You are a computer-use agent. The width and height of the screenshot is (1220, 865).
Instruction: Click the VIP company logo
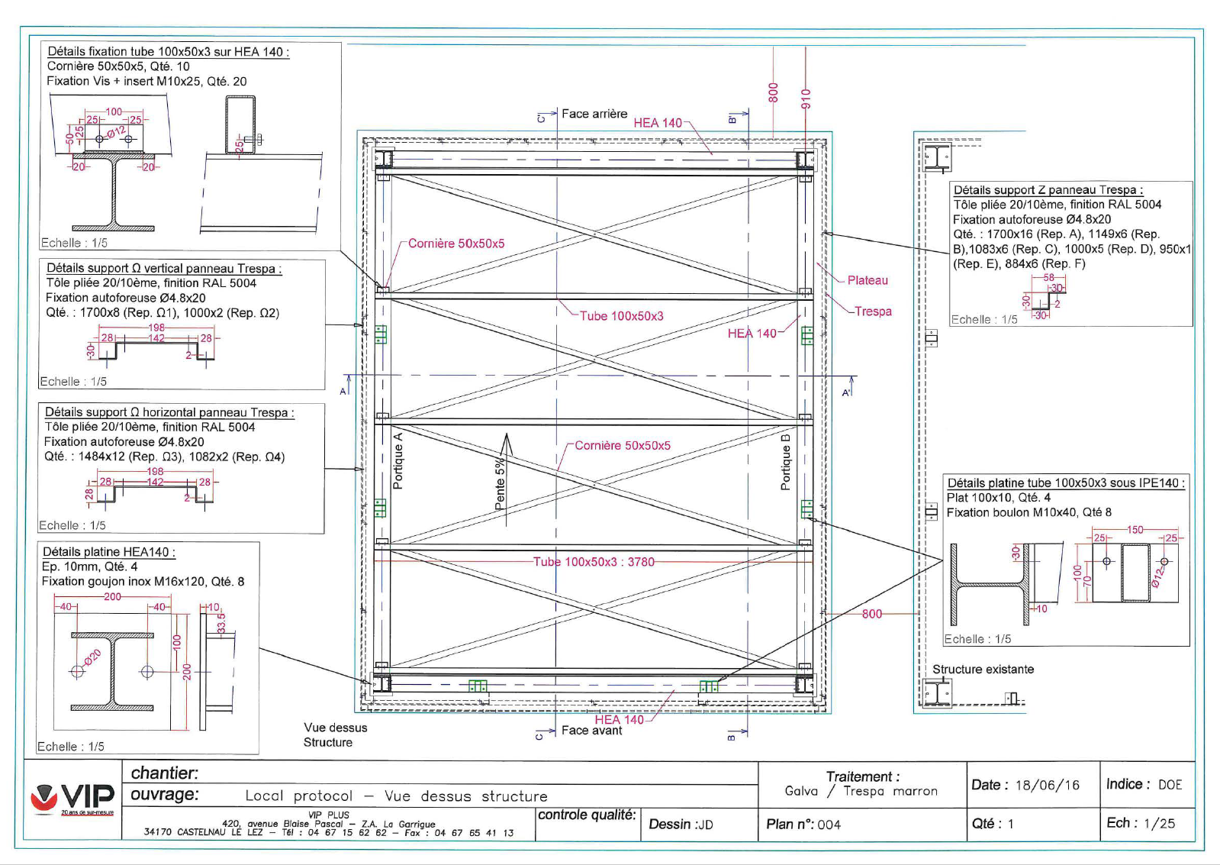72,798
